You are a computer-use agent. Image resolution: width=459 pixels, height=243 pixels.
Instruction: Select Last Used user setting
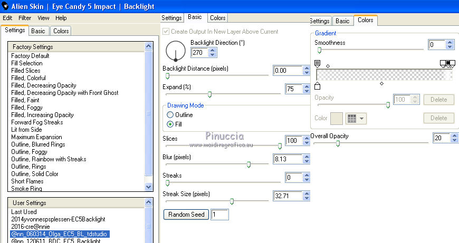click(24, 212)
